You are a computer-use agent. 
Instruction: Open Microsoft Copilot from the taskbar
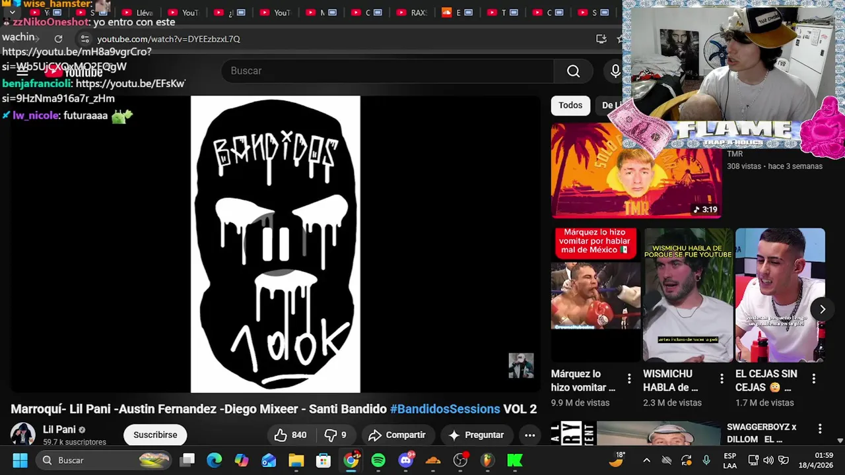242,460
